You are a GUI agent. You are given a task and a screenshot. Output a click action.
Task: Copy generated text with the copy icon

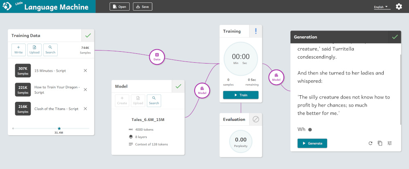pos(380,143)
